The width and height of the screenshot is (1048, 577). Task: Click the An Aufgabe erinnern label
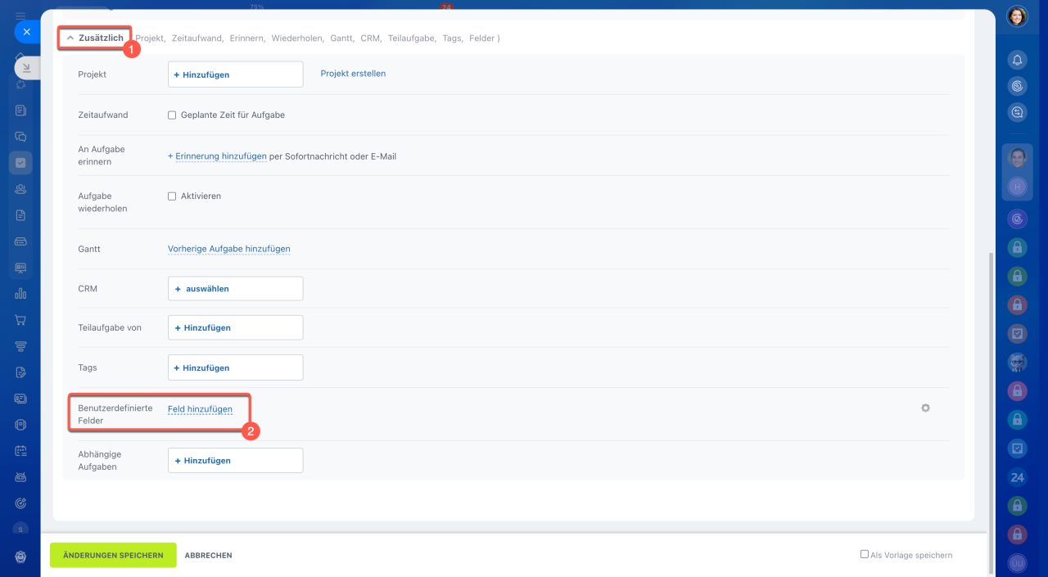coord(102,156)
